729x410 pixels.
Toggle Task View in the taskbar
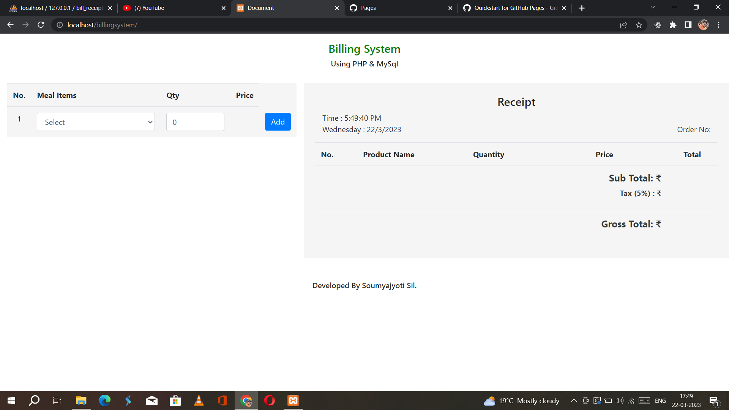point(57,400)
